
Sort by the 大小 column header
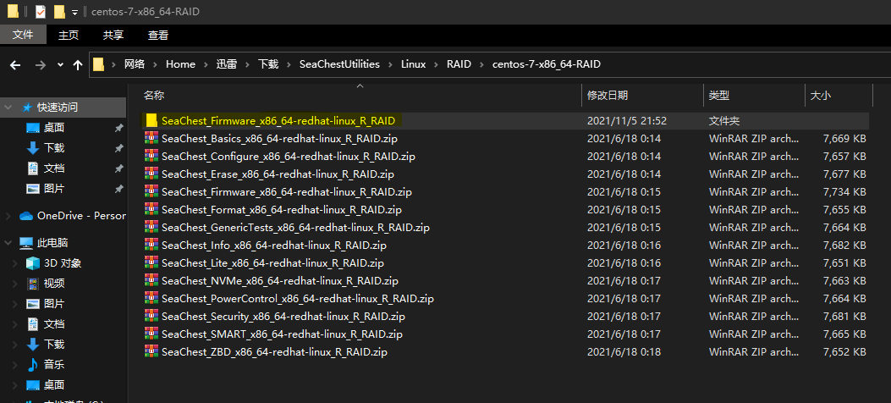coord(820,96)
